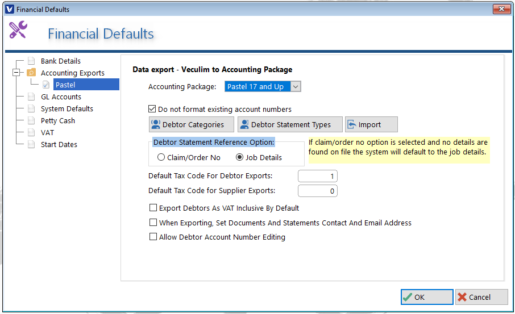Click the document icon beside Pastel
The height and width of the screenshot is (314, 515).
46,85
